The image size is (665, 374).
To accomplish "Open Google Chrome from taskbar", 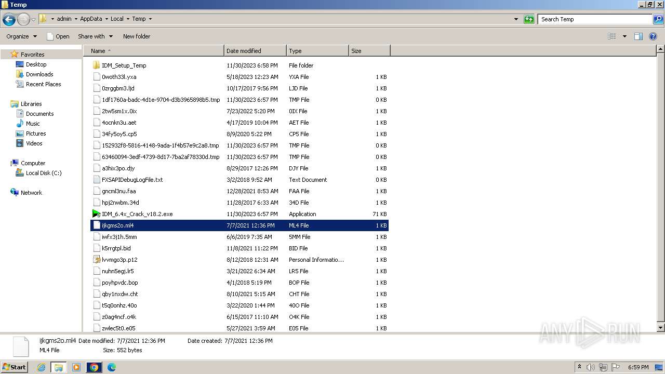I will (x=94, y=367).
